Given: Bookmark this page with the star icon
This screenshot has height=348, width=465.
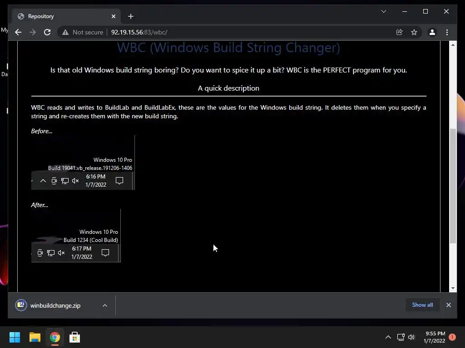Looking at the screenshot, I should [414, 32].
